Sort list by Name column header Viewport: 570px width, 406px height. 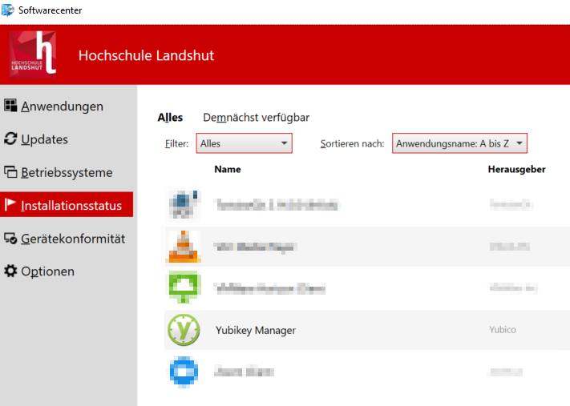(x=228, y=169)
